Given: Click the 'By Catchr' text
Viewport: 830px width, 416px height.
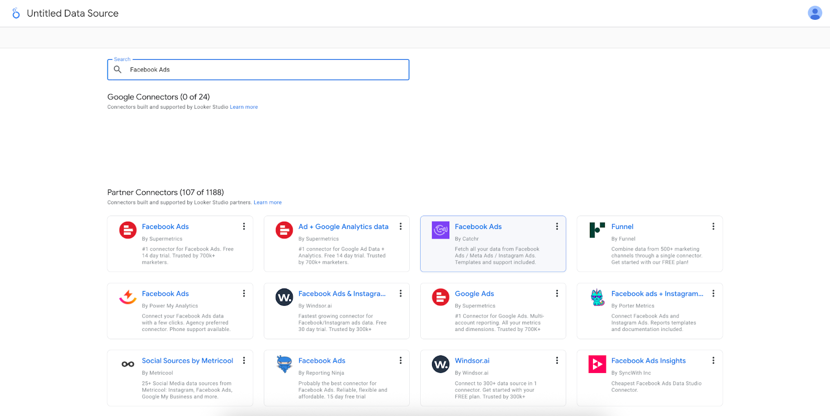Looking at the screenshot, I should coord(467,239).
